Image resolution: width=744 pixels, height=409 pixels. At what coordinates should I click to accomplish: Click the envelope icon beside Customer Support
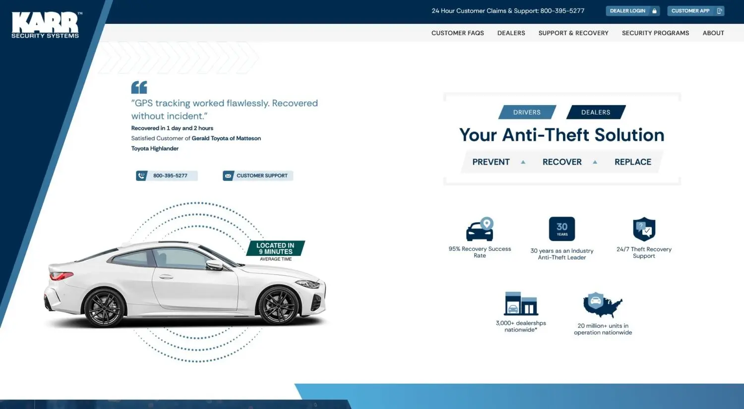coord(228,175)
